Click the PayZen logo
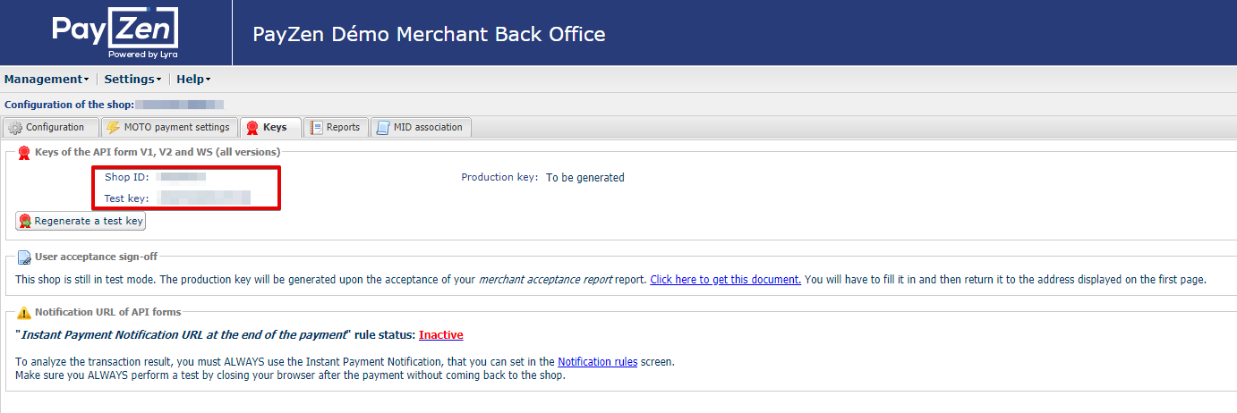This screenshot has width=1237, height=413. 115,33
